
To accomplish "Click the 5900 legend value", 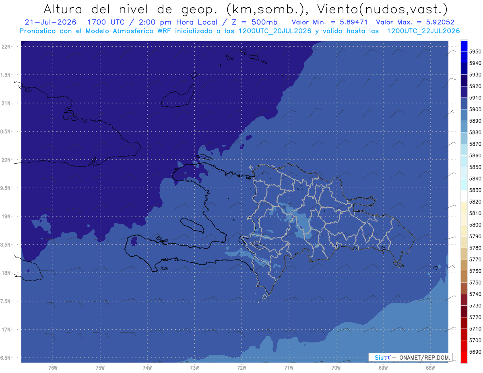I will click(475, 109).
